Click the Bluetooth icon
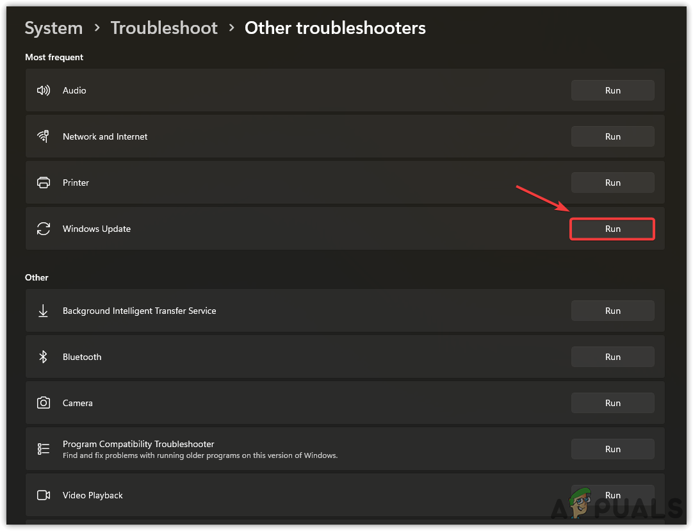This screenshot has width=693, height=531. point(44,357)
